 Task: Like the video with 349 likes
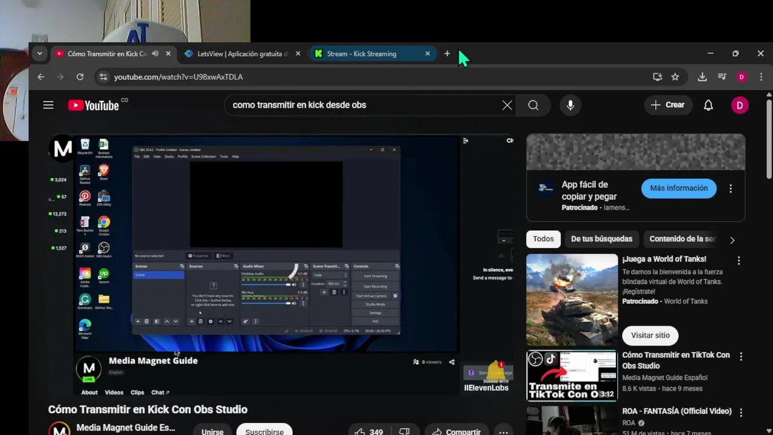[368, 431]
